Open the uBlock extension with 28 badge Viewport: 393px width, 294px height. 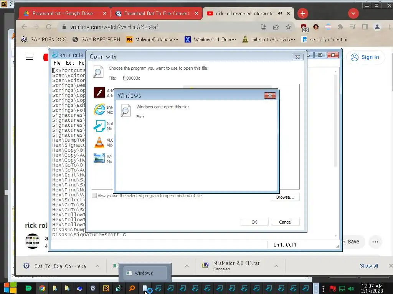304,28
